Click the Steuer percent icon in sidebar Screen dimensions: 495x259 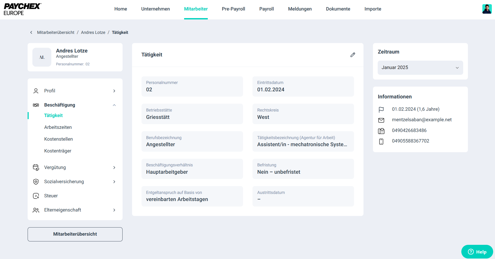click(36, 196)
